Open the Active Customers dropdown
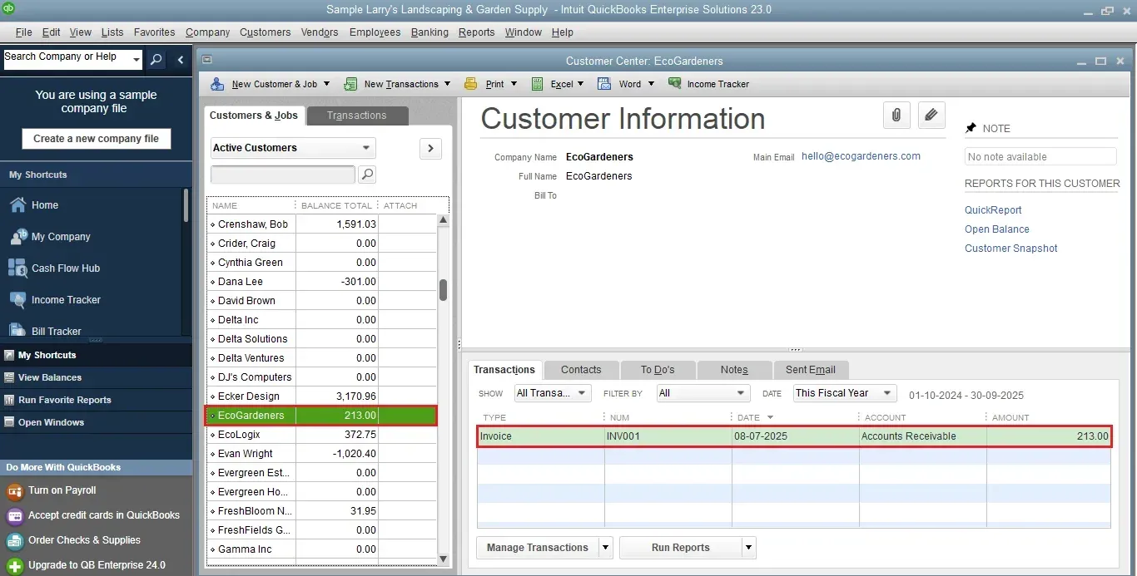1137x576 pixels. pos(293,148)
